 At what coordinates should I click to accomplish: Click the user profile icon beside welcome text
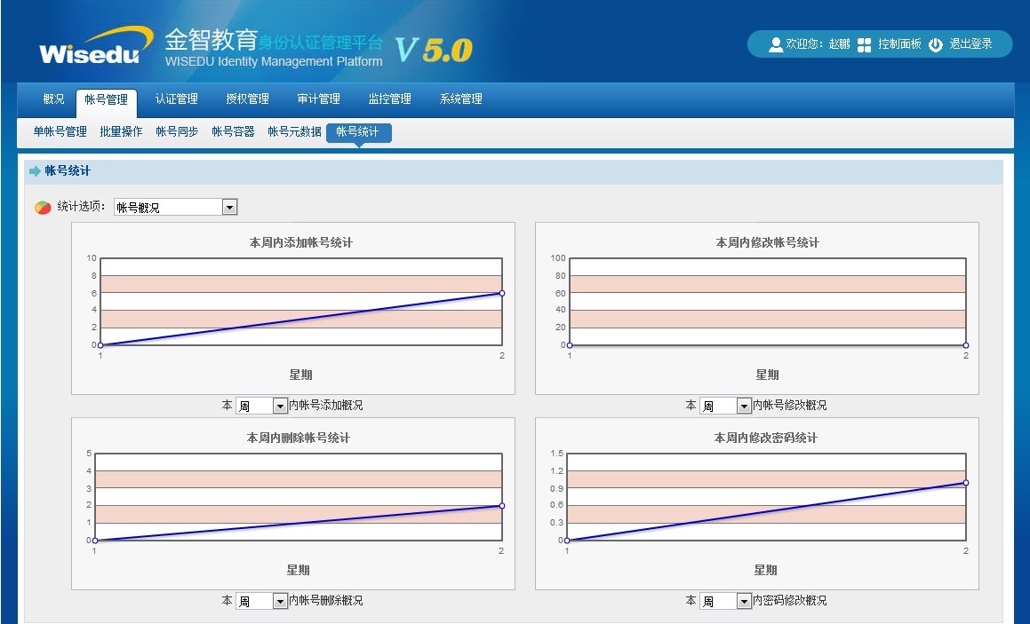click(775, 44)
